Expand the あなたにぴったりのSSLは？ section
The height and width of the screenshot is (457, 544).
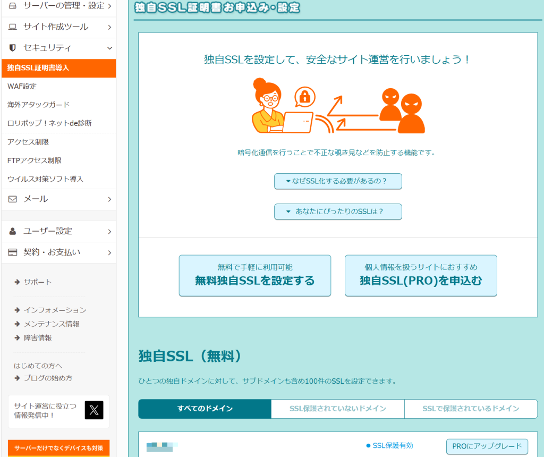tap(338, 211)
